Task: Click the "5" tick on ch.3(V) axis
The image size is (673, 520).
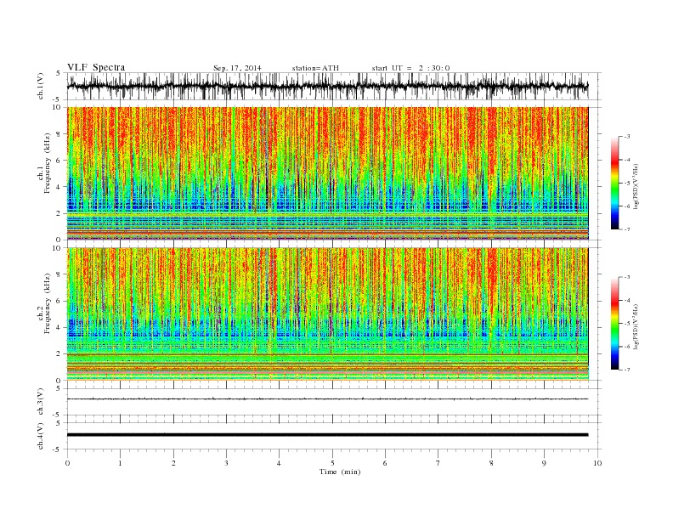Action: (59, 388)
